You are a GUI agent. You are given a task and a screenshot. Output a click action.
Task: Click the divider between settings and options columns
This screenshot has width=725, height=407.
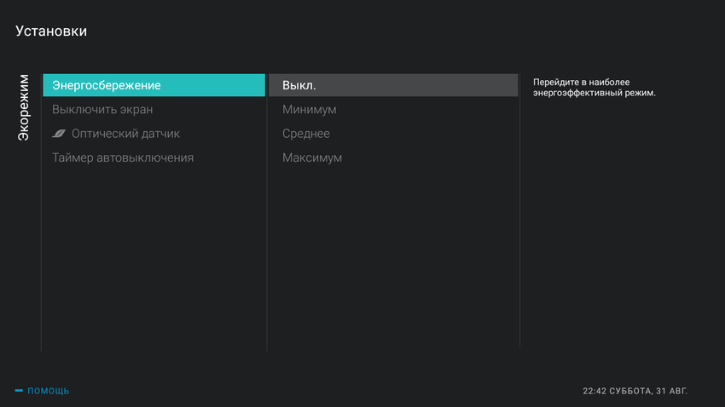tap(267, 213)
